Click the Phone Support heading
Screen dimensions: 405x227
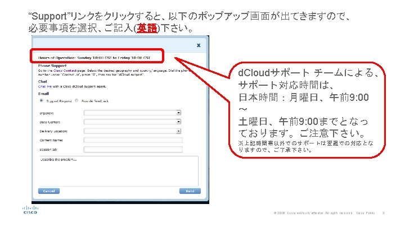(52, 66)
